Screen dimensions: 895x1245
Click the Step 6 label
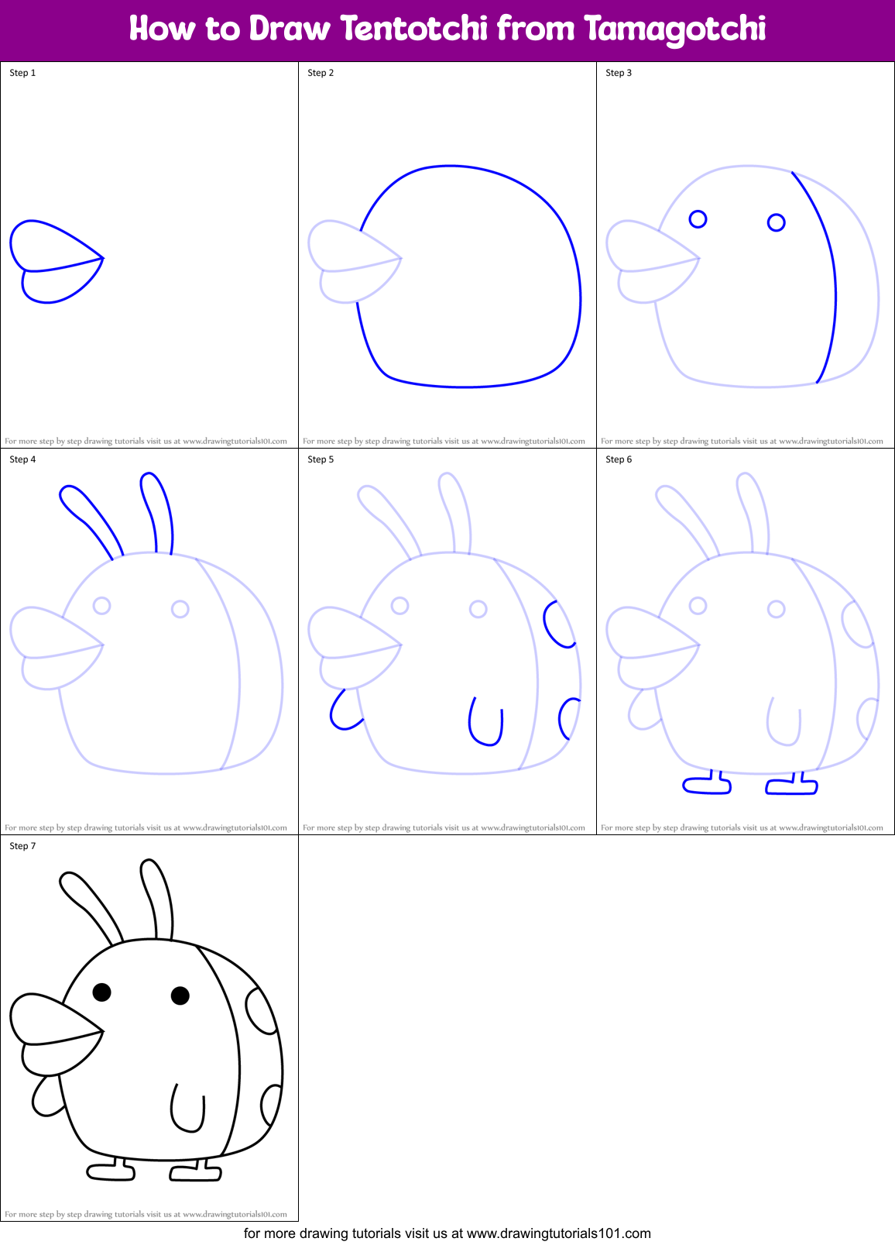click(619, 459)
